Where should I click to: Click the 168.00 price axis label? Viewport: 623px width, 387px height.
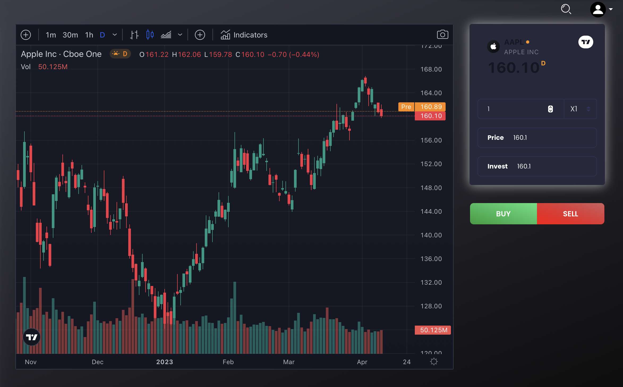431,69
